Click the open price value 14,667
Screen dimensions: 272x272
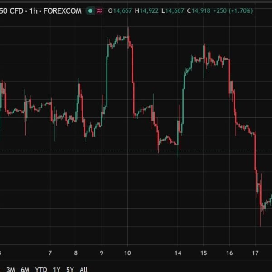(122, 11)
